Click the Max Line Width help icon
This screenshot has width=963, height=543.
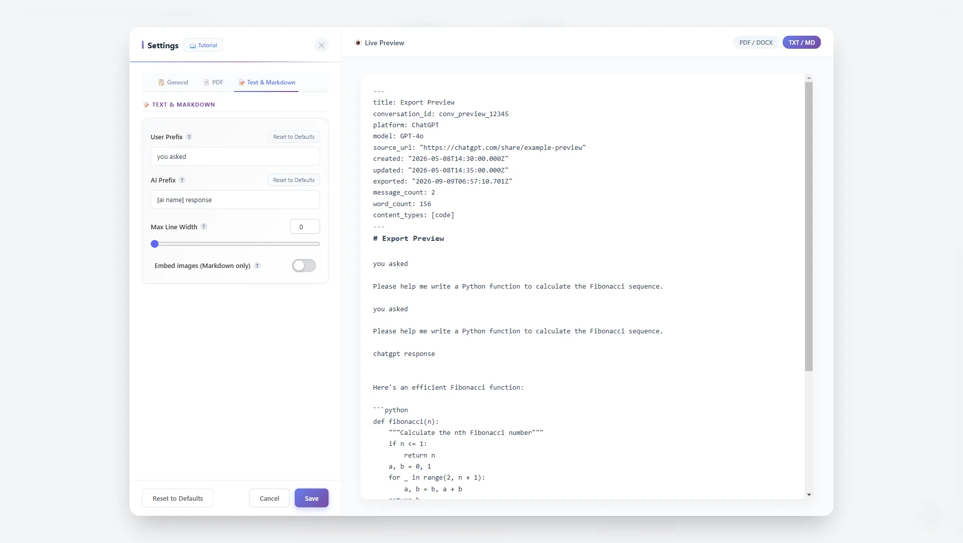(x=204, y=227)
